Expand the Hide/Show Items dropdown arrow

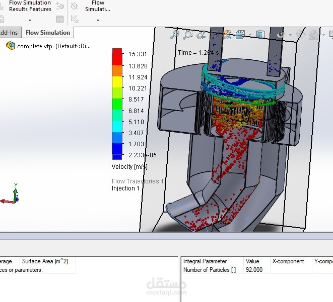(290, 35)
